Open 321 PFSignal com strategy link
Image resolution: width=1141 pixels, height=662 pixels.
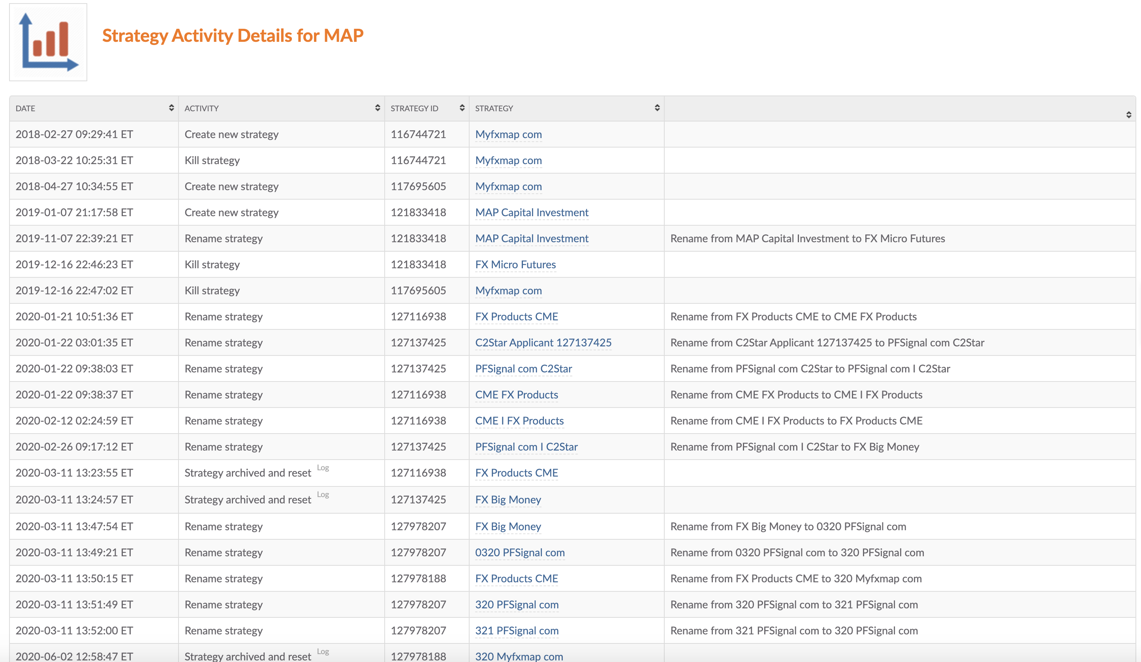517,631
